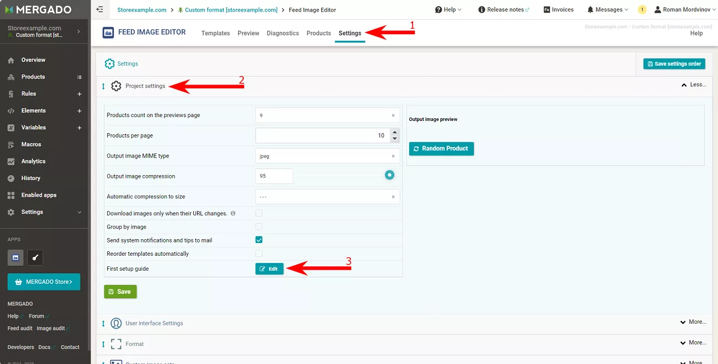Enable Reorder templates automatically checkbox
This screenshot has width=718, height=364.
(258, 254)
